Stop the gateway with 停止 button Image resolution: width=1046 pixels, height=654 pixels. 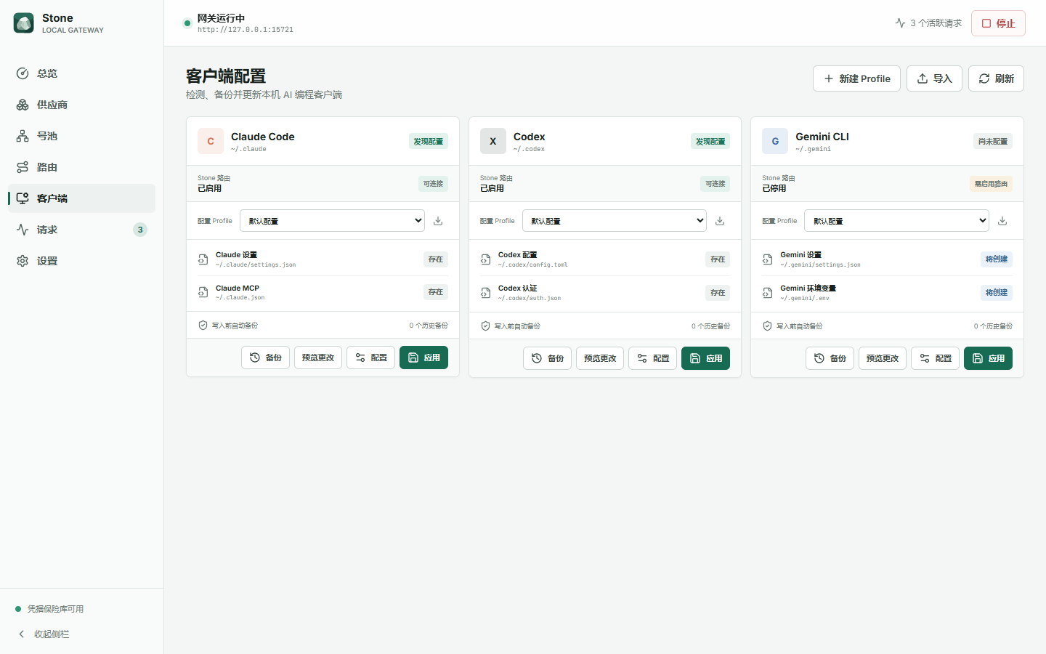(998, 23)
